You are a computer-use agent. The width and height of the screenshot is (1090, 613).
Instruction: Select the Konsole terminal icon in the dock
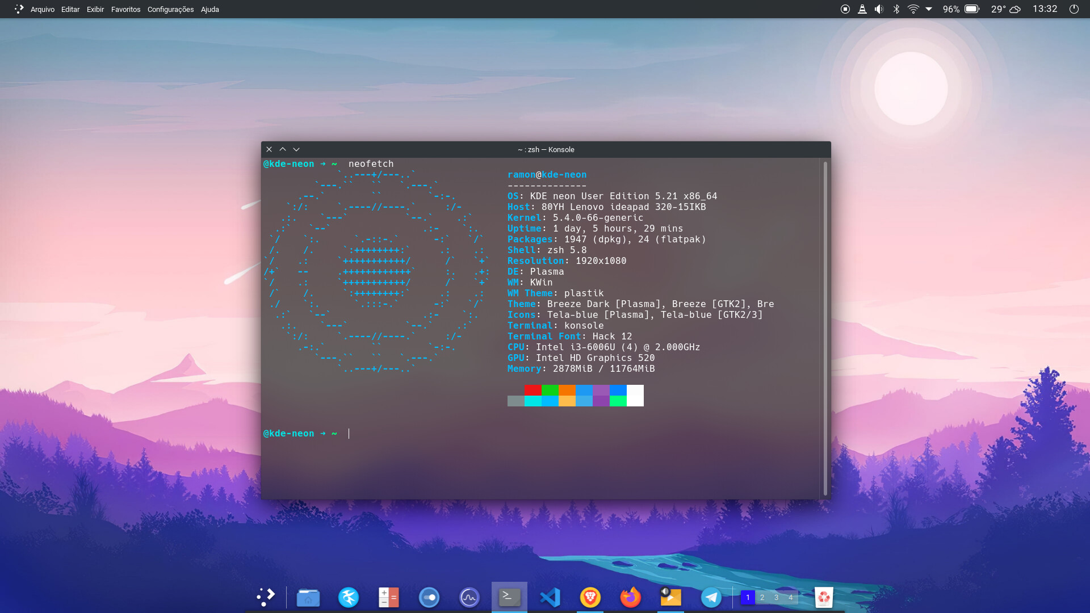click(509, 597)
